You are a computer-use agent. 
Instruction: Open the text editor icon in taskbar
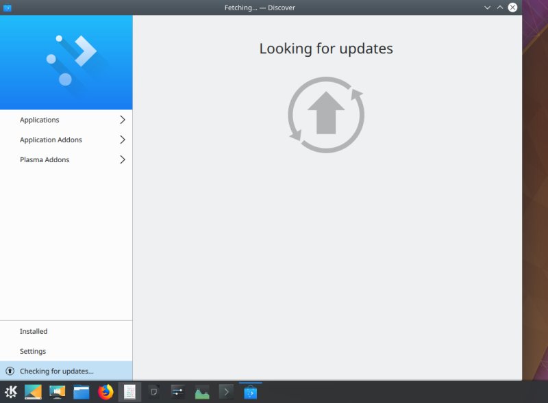coord(130,392)
